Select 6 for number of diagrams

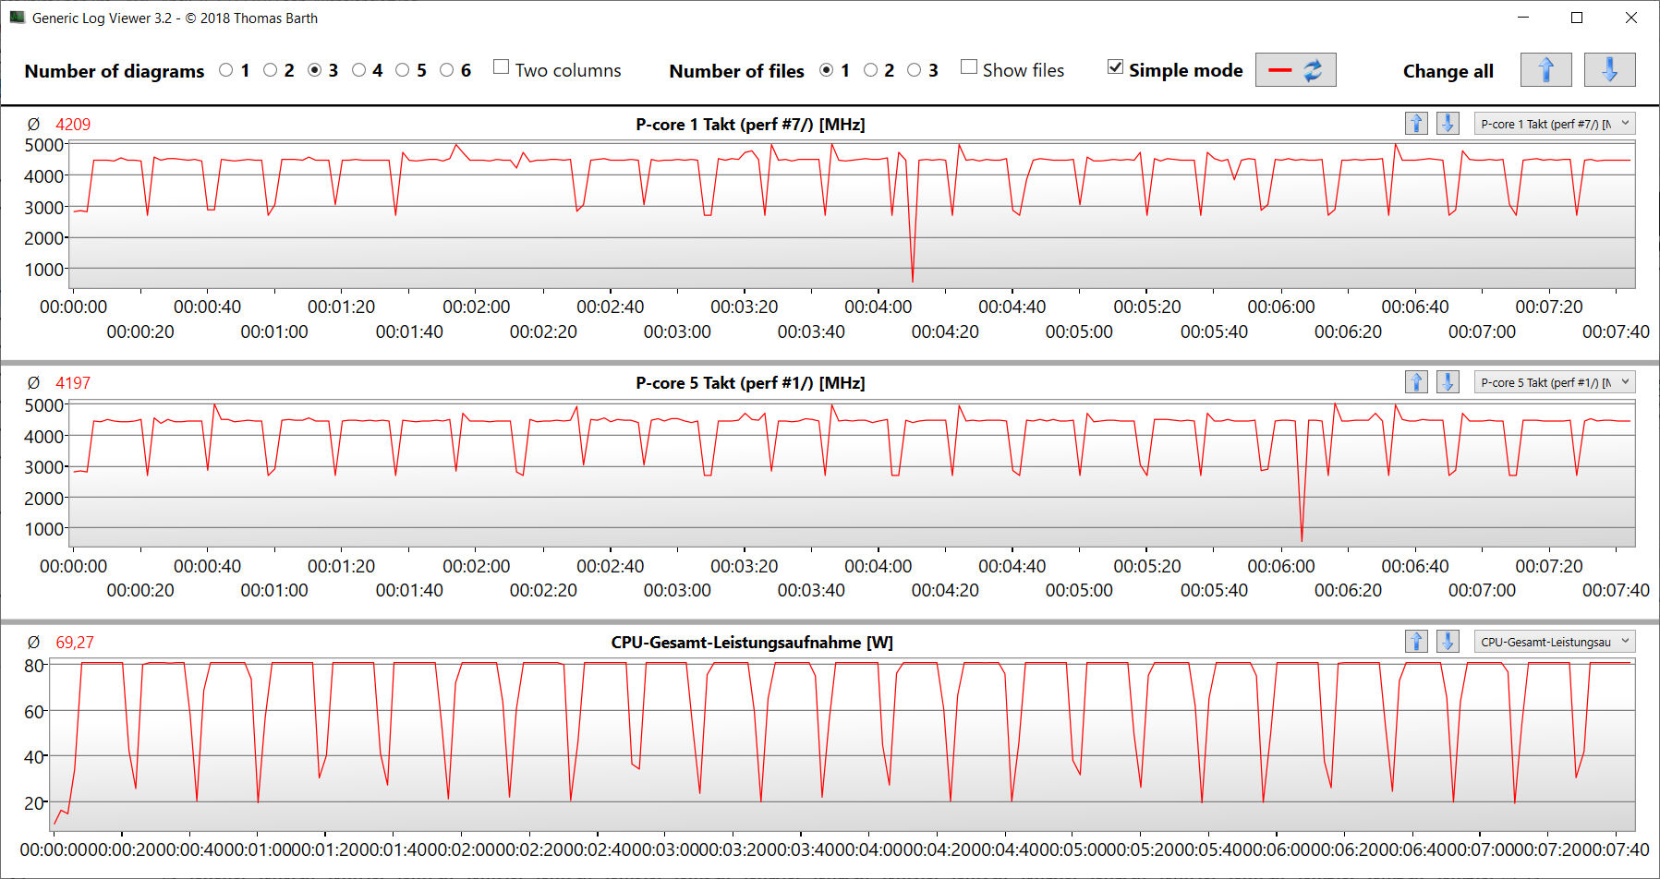pos(447,70)
